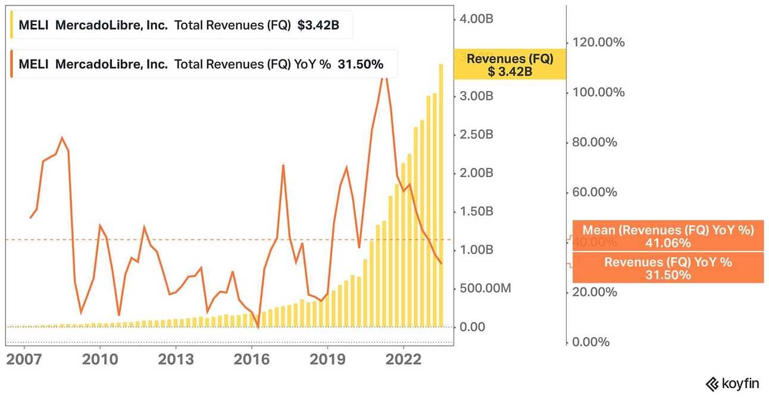Image resolution: width=769 pixels, height=397 pixels.
Task: Click the 2007 x-axis label
Action: [x=24, y=360]
